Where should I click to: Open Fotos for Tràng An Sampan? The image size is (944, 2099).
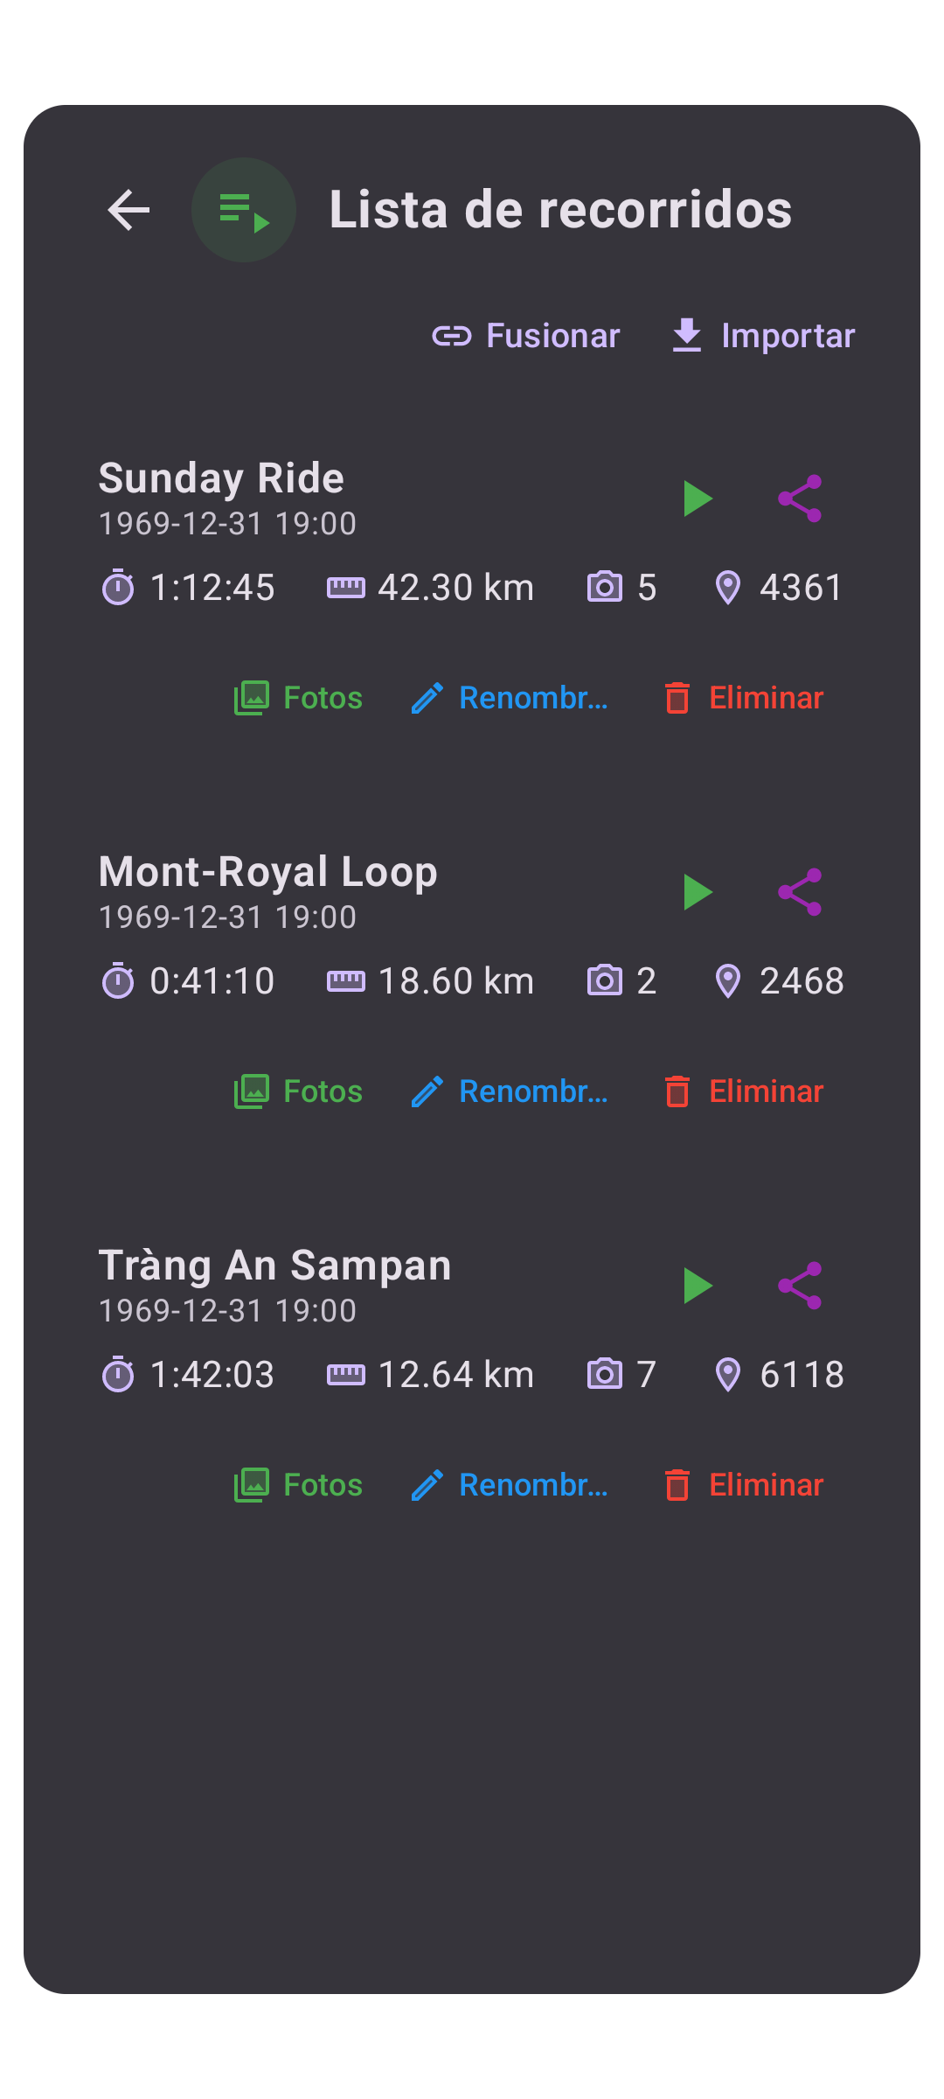coord(298,1485)
